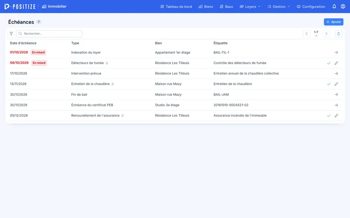
Task: Expand the Gestion menu
Action: tap(279, 7)
